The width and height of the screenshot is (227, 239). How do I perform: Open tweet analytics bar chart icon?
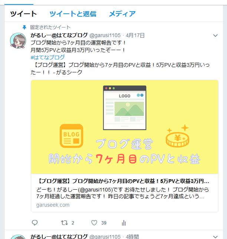124,223
